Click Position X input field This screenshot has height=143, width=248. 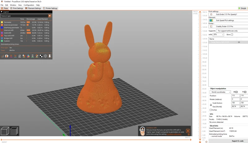point(235,95)
